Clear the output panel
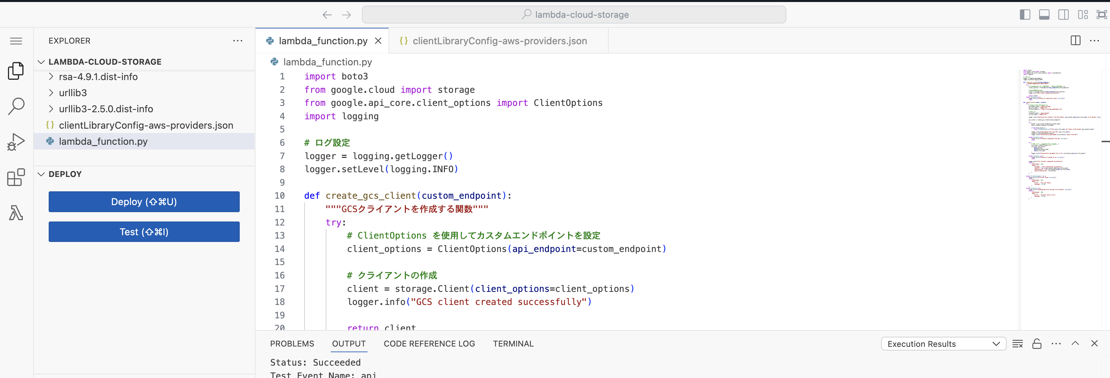The image size is (1110, 378). pos(1017,343)
